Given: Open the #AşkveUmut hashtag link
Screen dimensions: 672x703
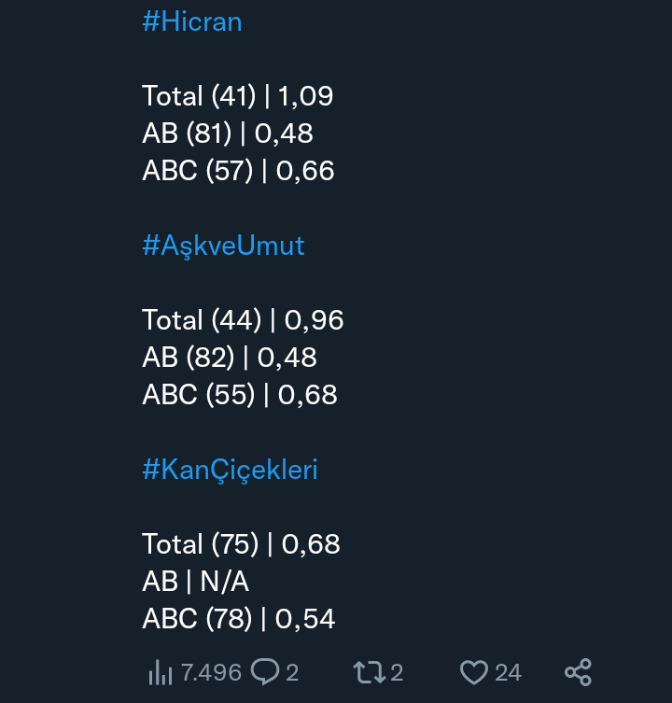Looking at the screenshot, I should (223, 246).
